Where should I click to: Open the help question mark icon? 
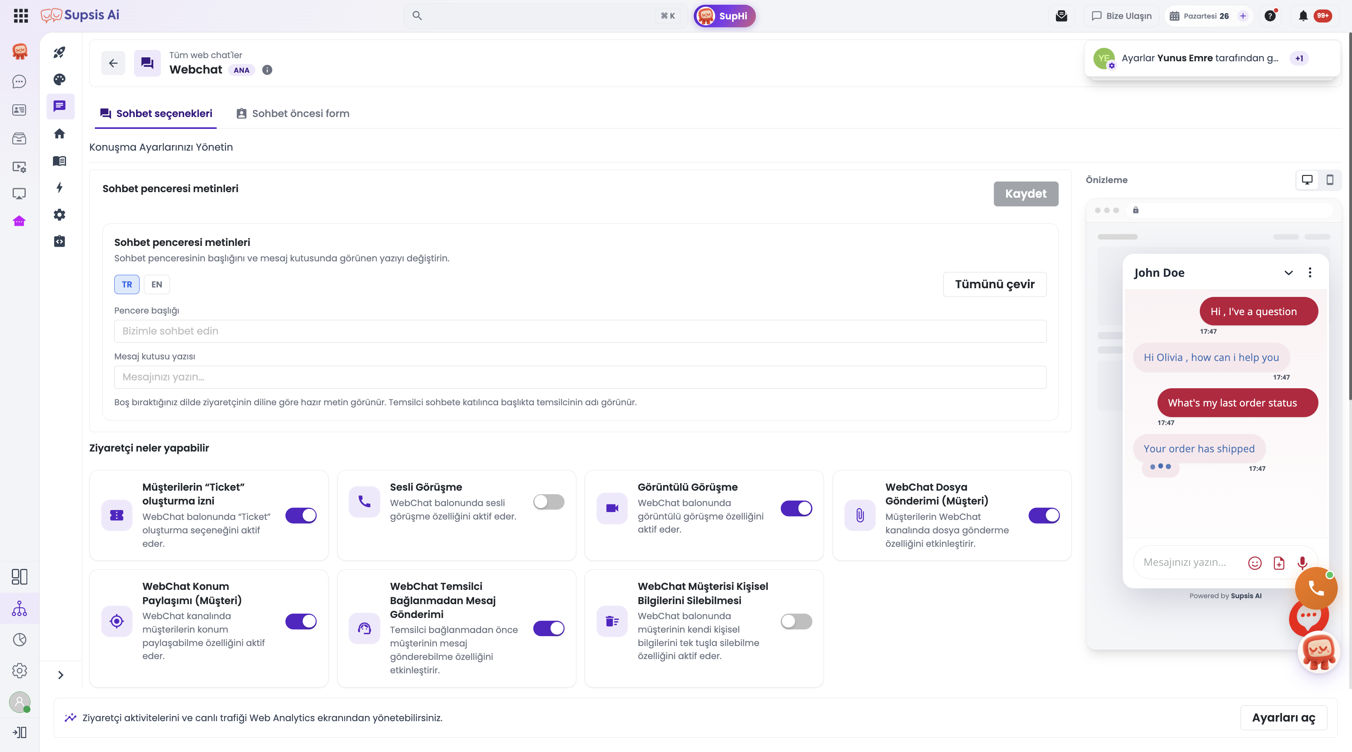tap(1270, 16)
